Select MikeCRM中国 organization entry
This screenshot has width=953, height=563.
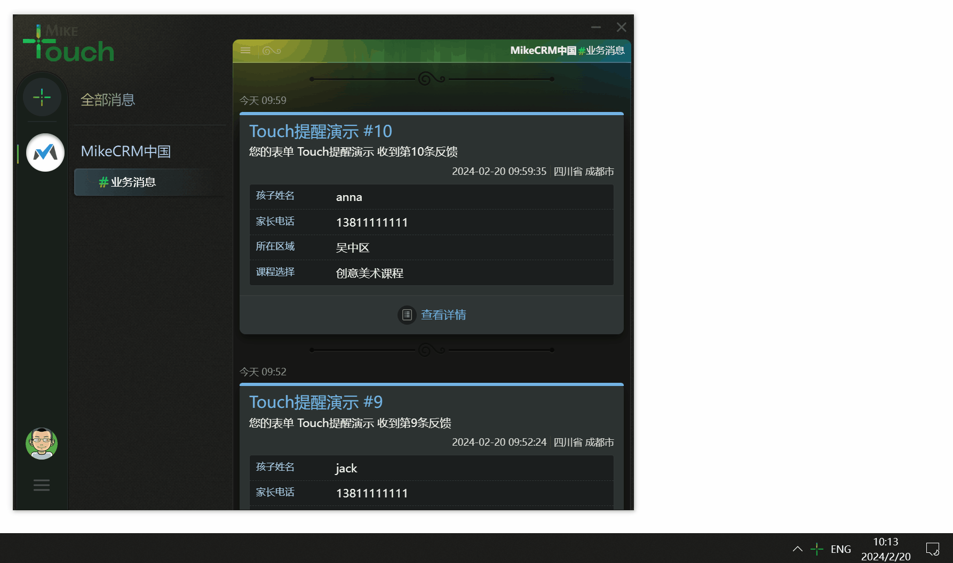coord(126,151)
